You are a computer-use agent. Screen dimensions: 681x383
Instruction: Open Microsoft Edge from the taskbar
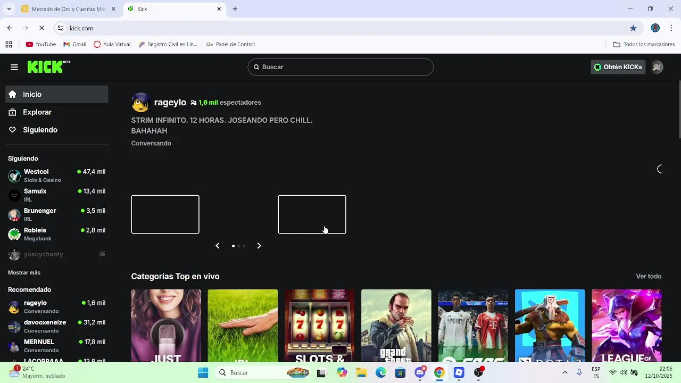[381, 373]
